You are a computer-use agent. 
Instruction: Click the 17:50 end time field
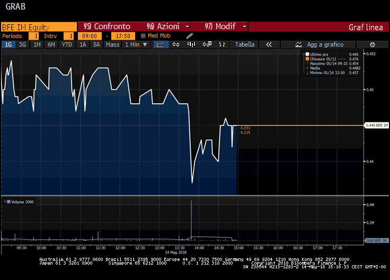pos(123,36)
